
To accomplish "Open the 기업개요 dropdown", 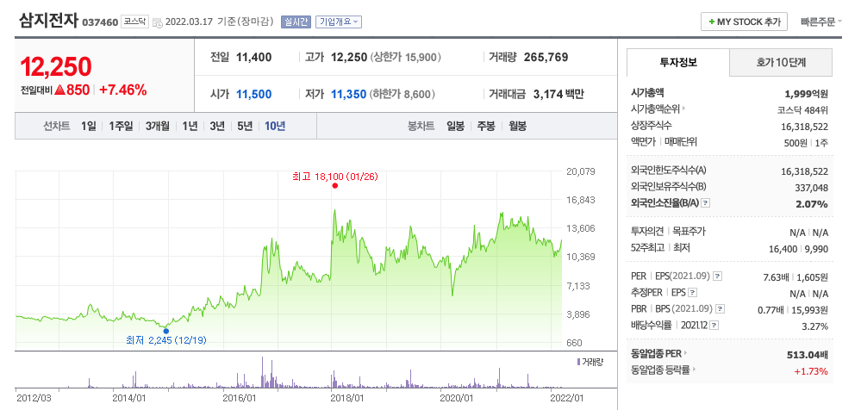I will (x=338, y=22).
